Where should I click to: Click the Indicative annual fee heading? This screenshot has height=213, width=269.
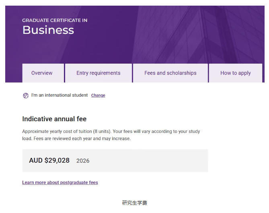(x=54, y=119)
